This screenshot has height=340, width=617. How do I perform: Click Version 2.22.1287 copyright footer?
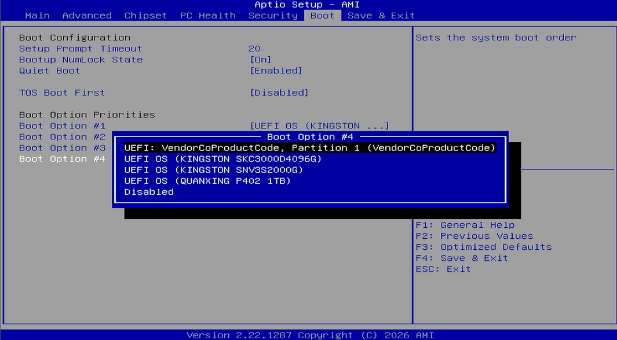(x=310, y=335)
